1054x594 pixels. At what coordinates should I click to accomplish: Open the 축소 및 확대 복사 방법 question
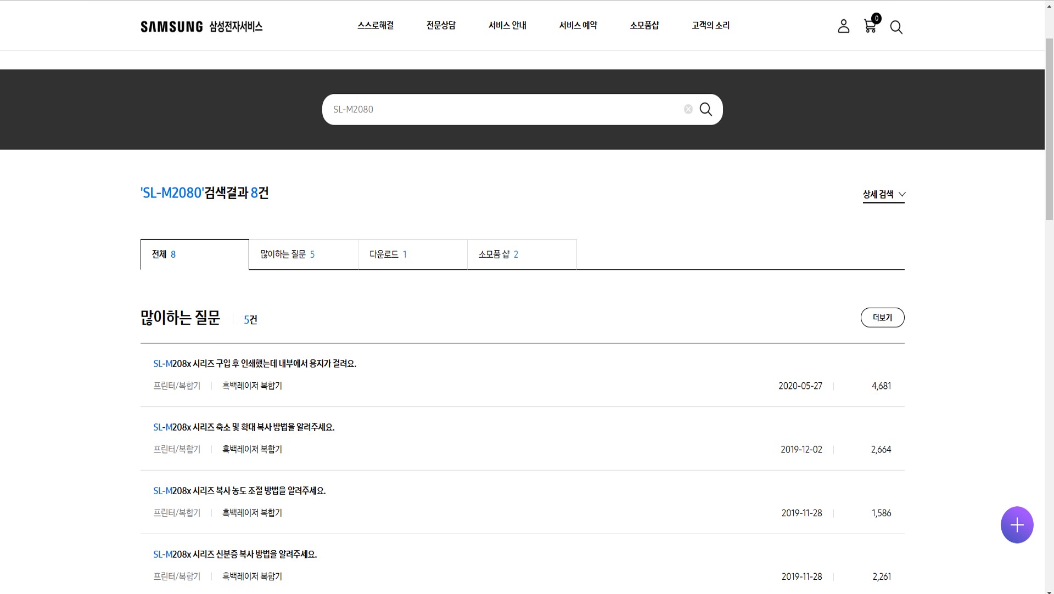[244, 427]
